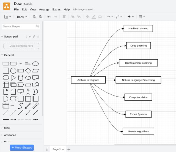Image resolution: width=176 pixels, height=152 pixels.
Task: Close the Scratchpad with the X icon
Action: pyautogui.click(x=38, y=36)
